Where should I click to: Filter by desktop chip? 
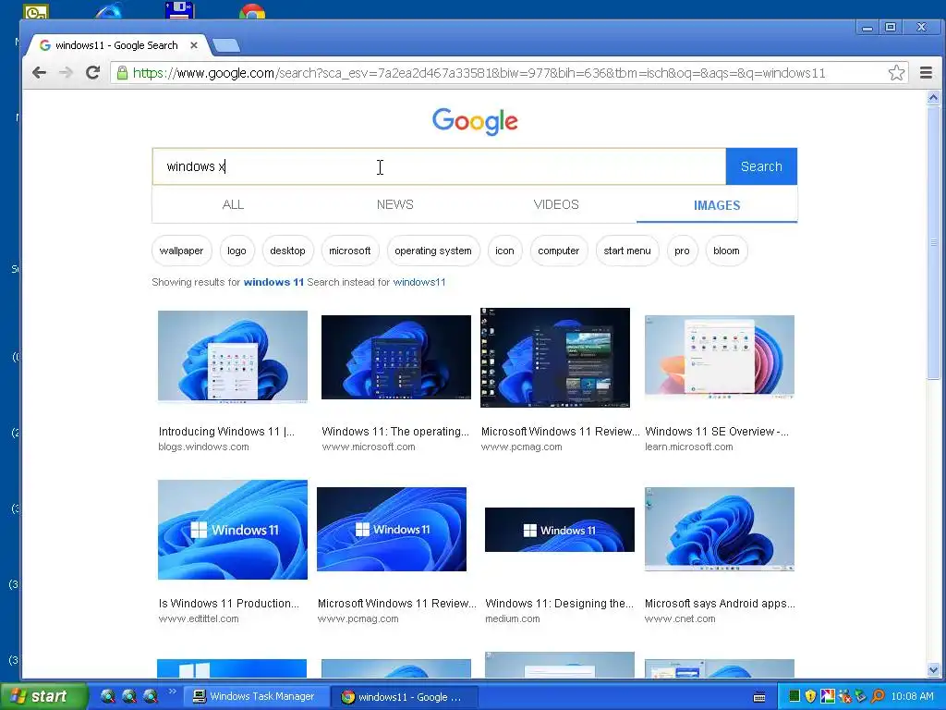(288, 251)
